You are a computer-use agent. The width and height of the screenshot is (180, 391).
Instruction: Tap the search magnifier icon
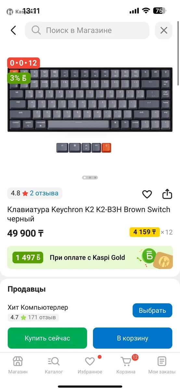pos(36,30)
